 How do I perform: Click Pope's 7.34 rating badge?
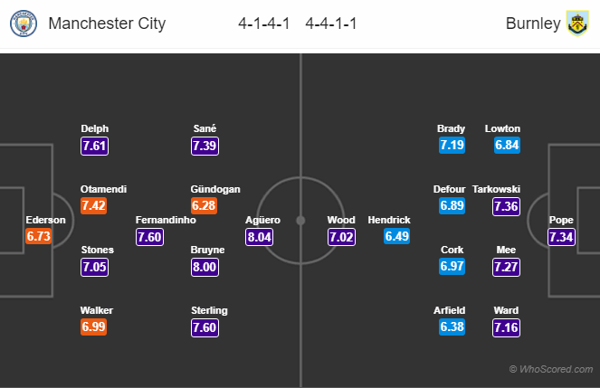561,237
